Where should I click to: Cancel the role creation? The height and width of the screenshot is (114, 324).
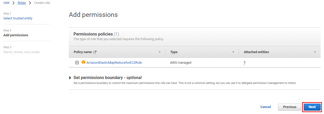pos(266,107)
